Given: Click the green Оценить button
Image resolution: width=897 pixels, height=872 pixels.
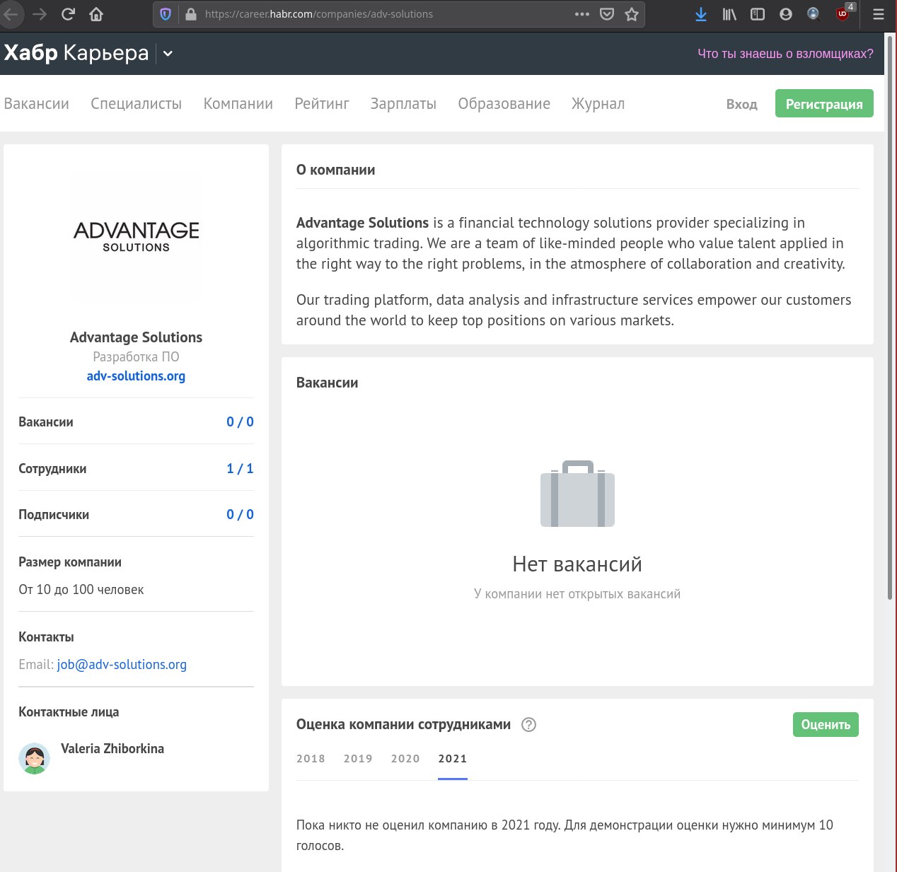Looking at the screenshot, I should [826, 725].
